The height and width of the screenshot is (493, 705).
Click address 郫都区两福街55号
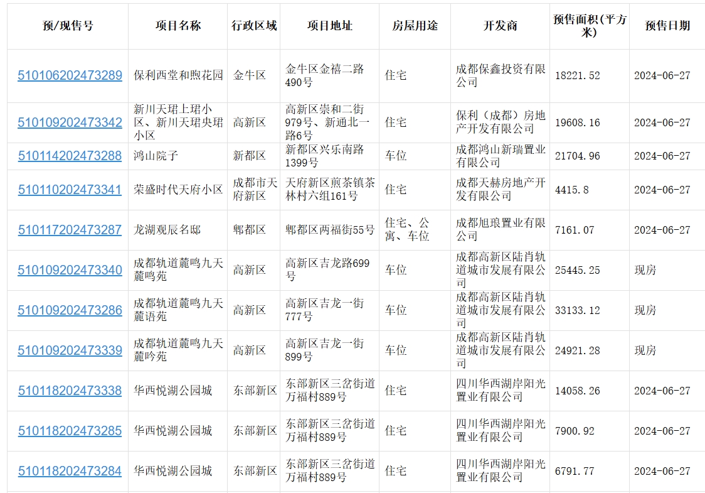[x=330, y=230]
